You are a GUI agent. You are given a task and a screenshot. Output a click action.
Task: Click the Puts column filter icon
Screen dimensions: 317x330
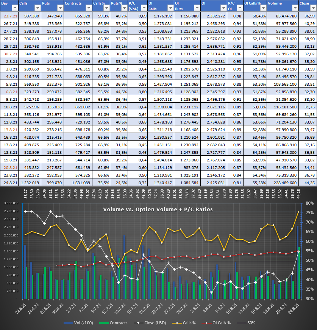tap(60, 8)
